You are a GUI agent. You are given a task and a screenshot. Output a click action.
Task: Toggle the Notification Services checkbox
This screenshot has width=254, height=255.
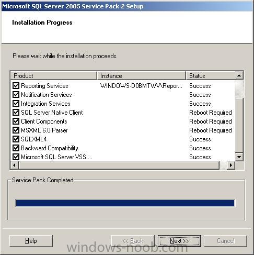[16, 95]
